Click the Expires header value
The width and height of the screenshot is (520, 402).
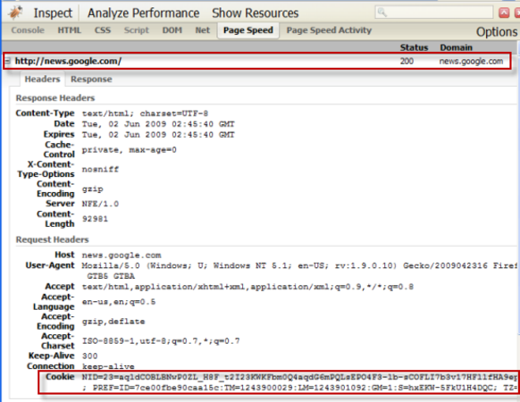coord(158,135)
